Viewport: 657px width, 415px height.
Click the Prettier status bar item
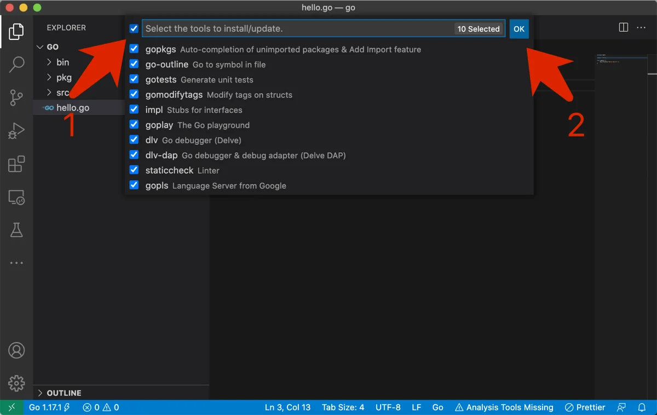tap(585, 407)
